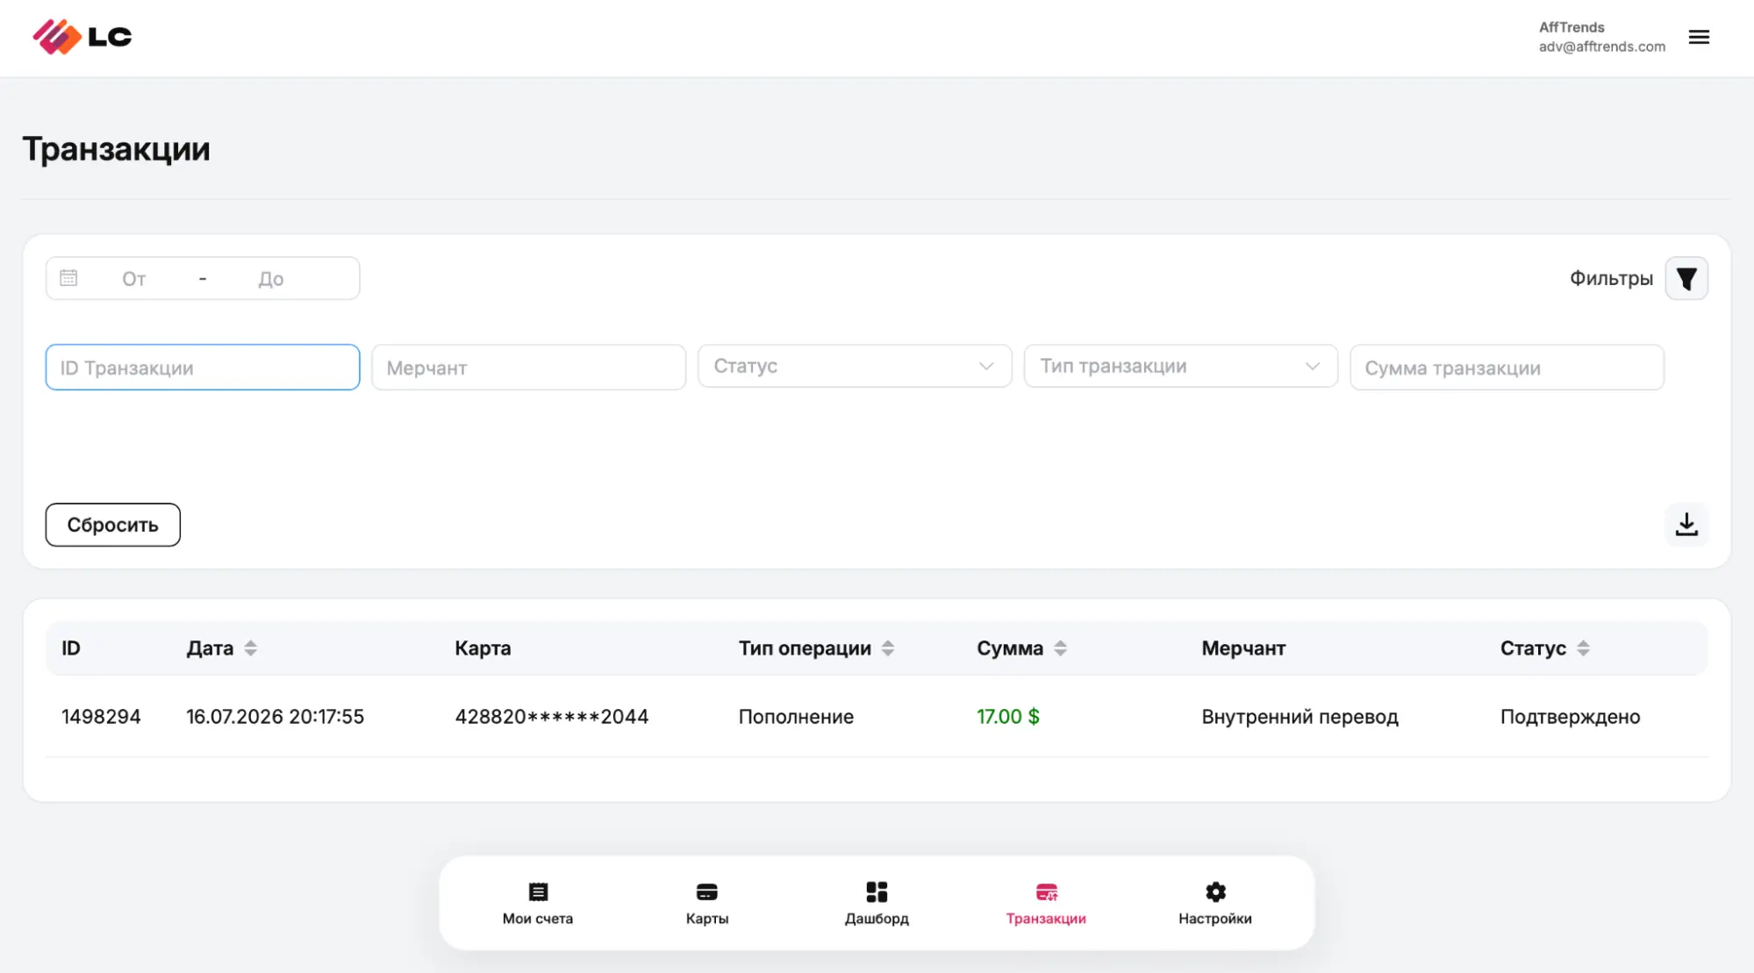Focus the ID Транзакции input field
The image size is (1754, 973).
[x=203, y=368]
